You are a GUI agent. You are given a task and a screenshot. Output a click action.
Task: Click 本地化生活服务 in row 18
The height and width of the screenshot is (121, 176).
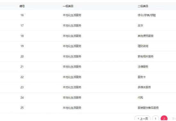(72, 36)
